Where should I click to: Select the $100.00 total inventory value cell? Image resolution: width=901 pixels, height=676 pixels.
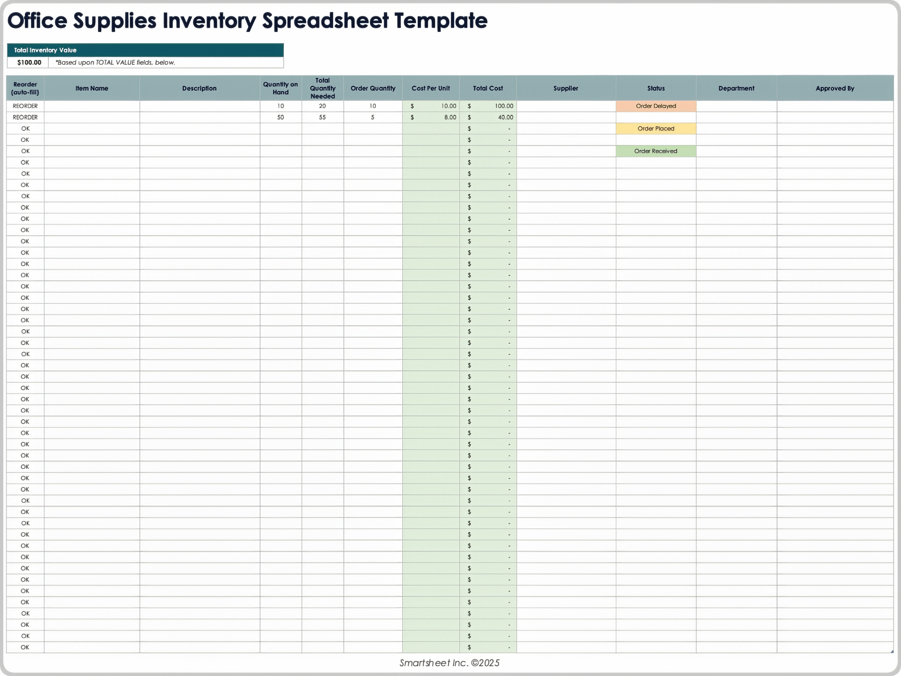(29, 62)
